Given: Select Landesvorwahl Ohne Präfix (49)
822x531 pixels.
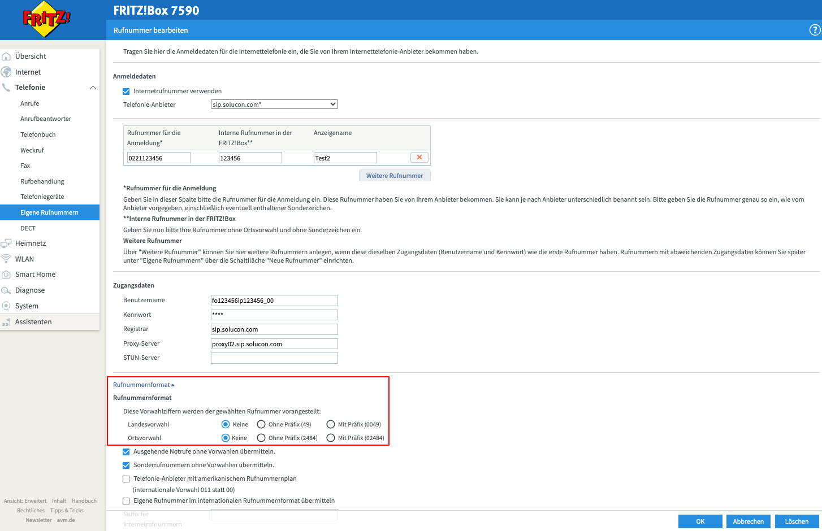Looking at the screenshot, I should tap(261, 424).
